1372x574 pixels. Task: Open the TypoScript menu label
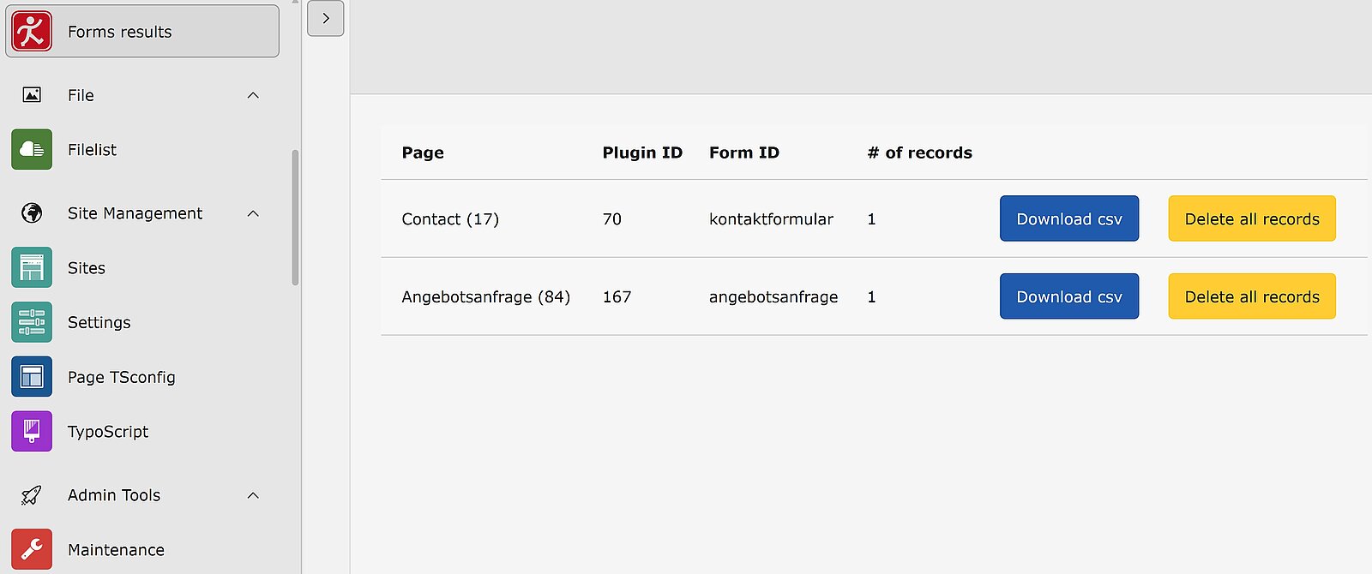click(108, 432)
